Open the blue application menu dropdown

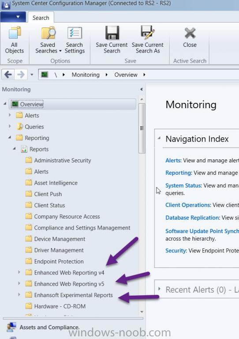coord(13,17)
